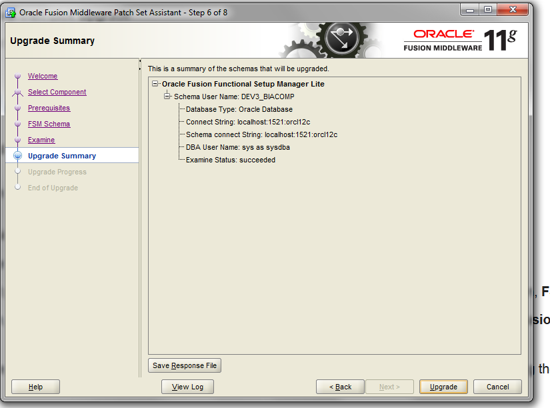This screenshot has height=408, width=550.
Task: Go back with the Back button
Action: point(340,387)
